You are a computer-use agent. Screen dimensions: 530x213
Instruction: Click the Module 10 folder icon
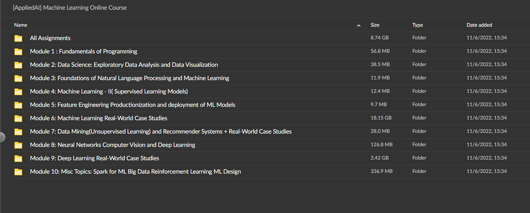[18, 172]
